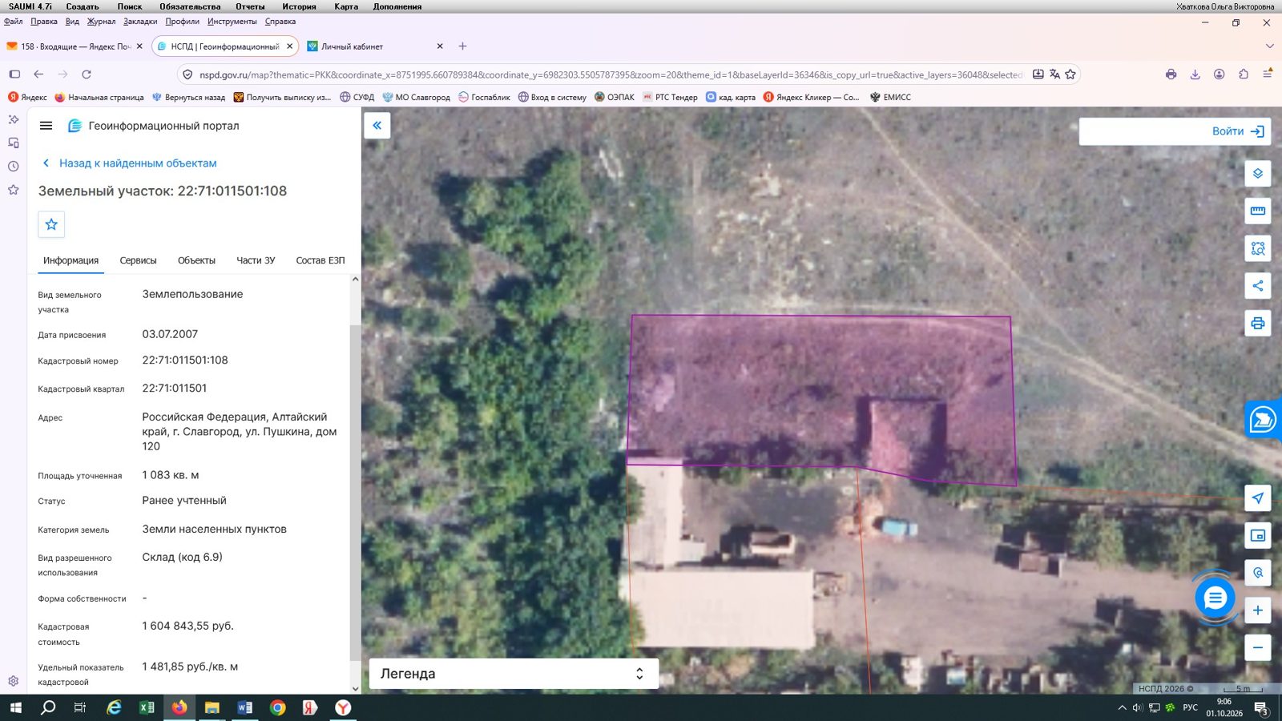1282x721 pixels.
Task: Open Excel from the taskbar
Action: [x=147, y=707]
